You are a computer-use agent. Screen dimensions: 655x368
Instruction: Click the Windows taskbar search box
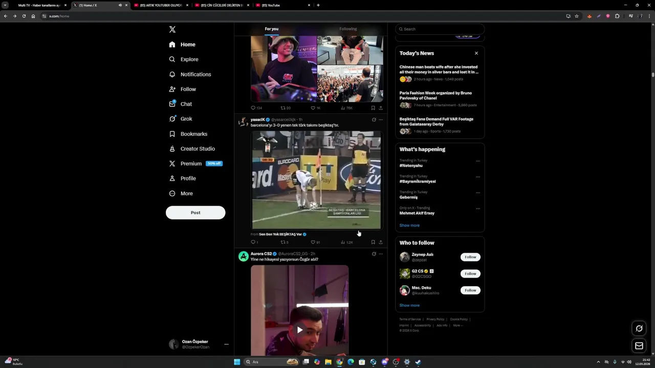pos(272,362)
